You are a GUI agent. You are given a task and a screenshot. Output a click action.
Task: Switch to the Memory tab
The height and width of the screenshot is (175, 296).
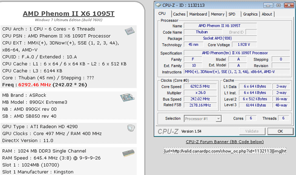[217, 14]
